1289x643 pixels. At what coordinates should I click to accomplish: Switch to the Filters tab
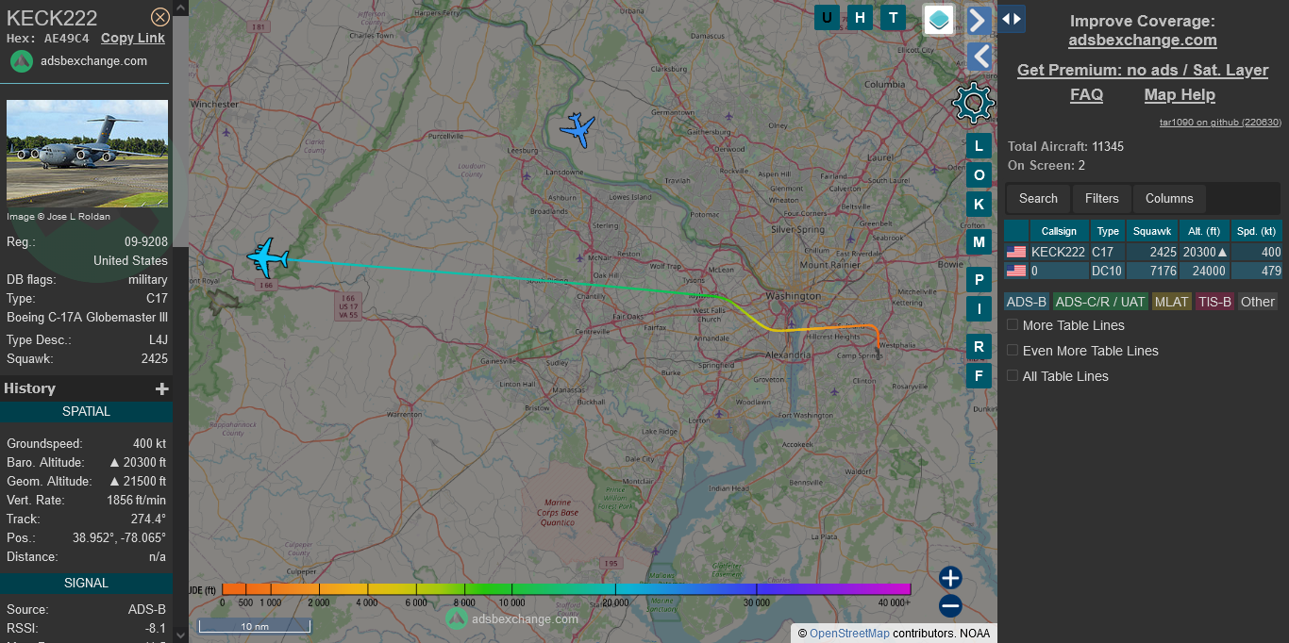[x=1101, y=198]
